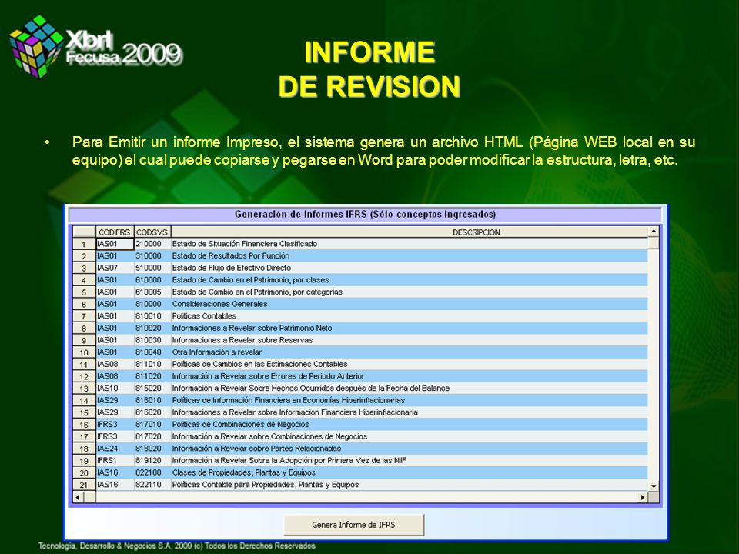Screen dimensions: 739x554
Task: Click the IAS24 code cell
Action: coord(115,449)
